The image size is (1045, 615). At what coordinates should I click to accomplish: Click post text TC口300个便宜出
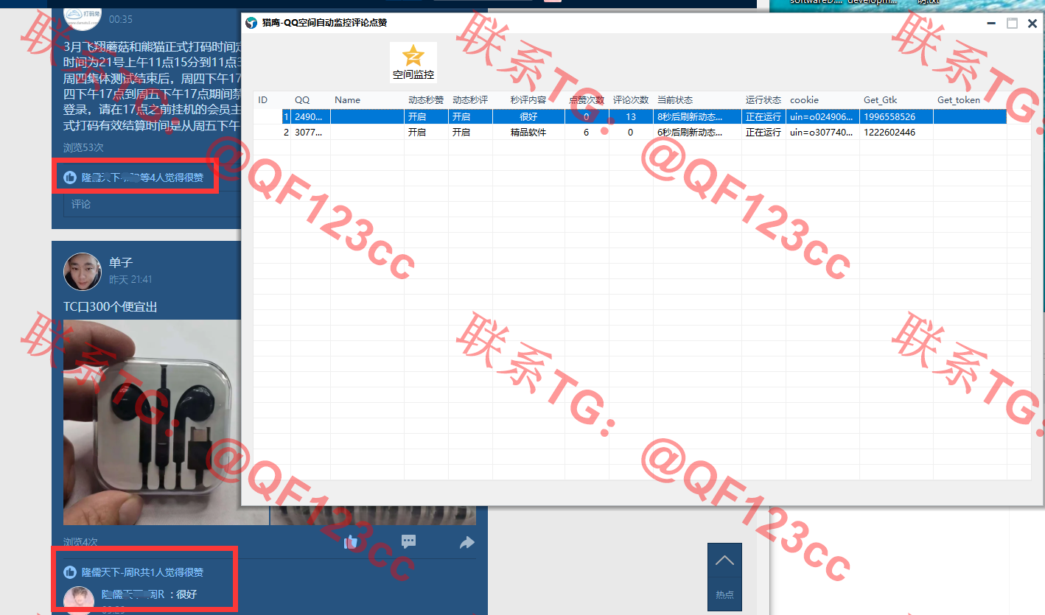111,306
